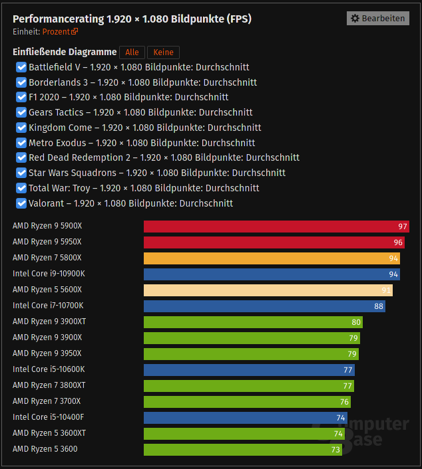Click the Einfließende Diagramme heading

tap(65, 52)
